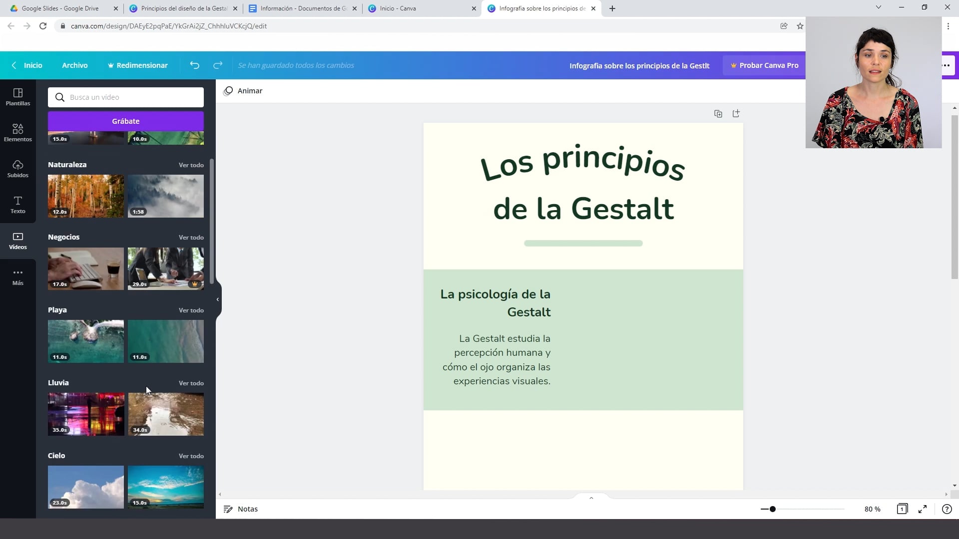The width and height of the screenshot is (959, 539).
Task: Adjust the zoom slider
Action: pos(773,509)
